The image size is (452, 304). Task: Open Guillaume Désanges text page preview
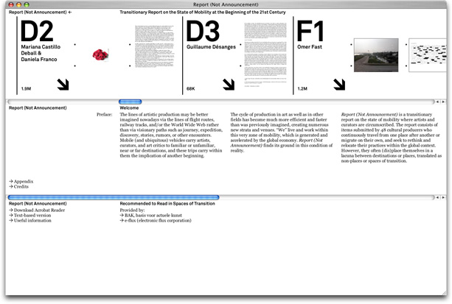point(265,54)
